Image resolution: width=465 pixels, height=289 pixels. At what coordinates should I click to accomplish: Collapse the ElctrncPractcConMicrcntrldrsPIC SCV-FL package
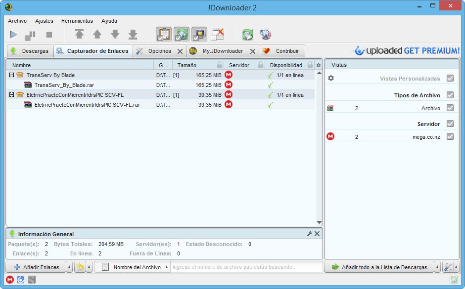pos(11,95)
